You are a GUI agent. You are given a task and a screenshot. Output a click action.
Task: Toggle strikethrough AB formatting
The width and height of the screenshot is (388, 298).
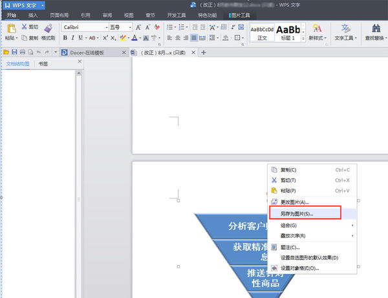92,38
